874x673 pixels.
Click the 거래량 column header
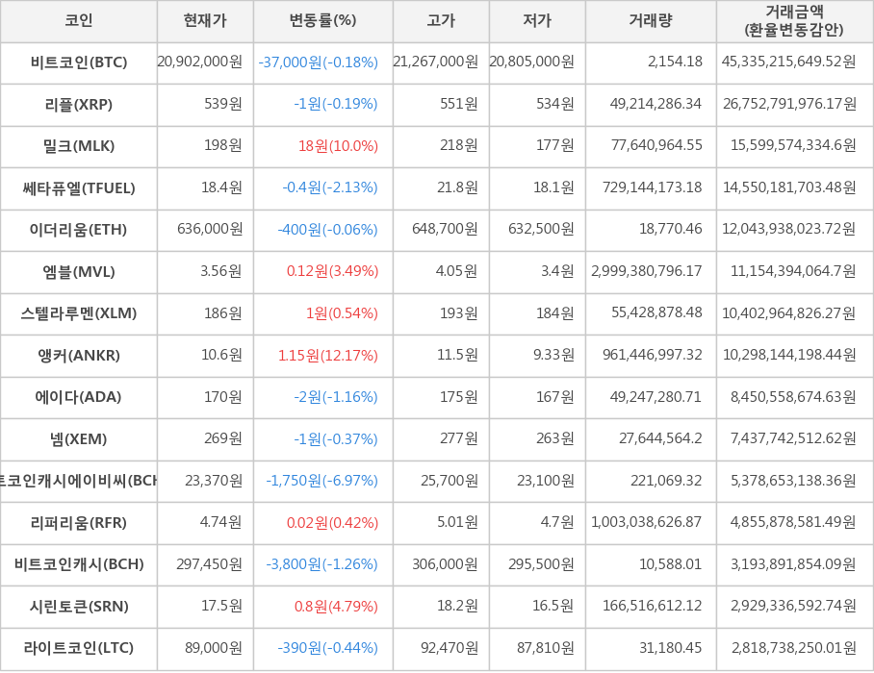[651, 21]
